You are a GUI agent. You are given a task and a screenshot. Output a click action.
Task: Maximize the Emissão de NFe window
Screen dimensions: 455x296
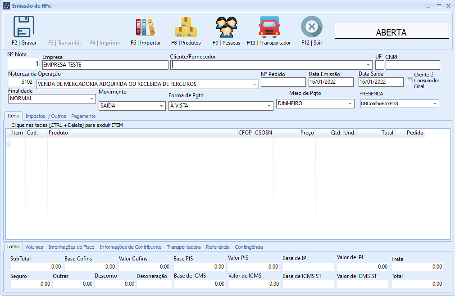click(439, 5)
